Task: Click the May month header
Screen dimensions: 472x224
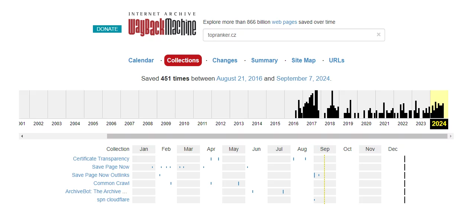Action: [234, 149]
